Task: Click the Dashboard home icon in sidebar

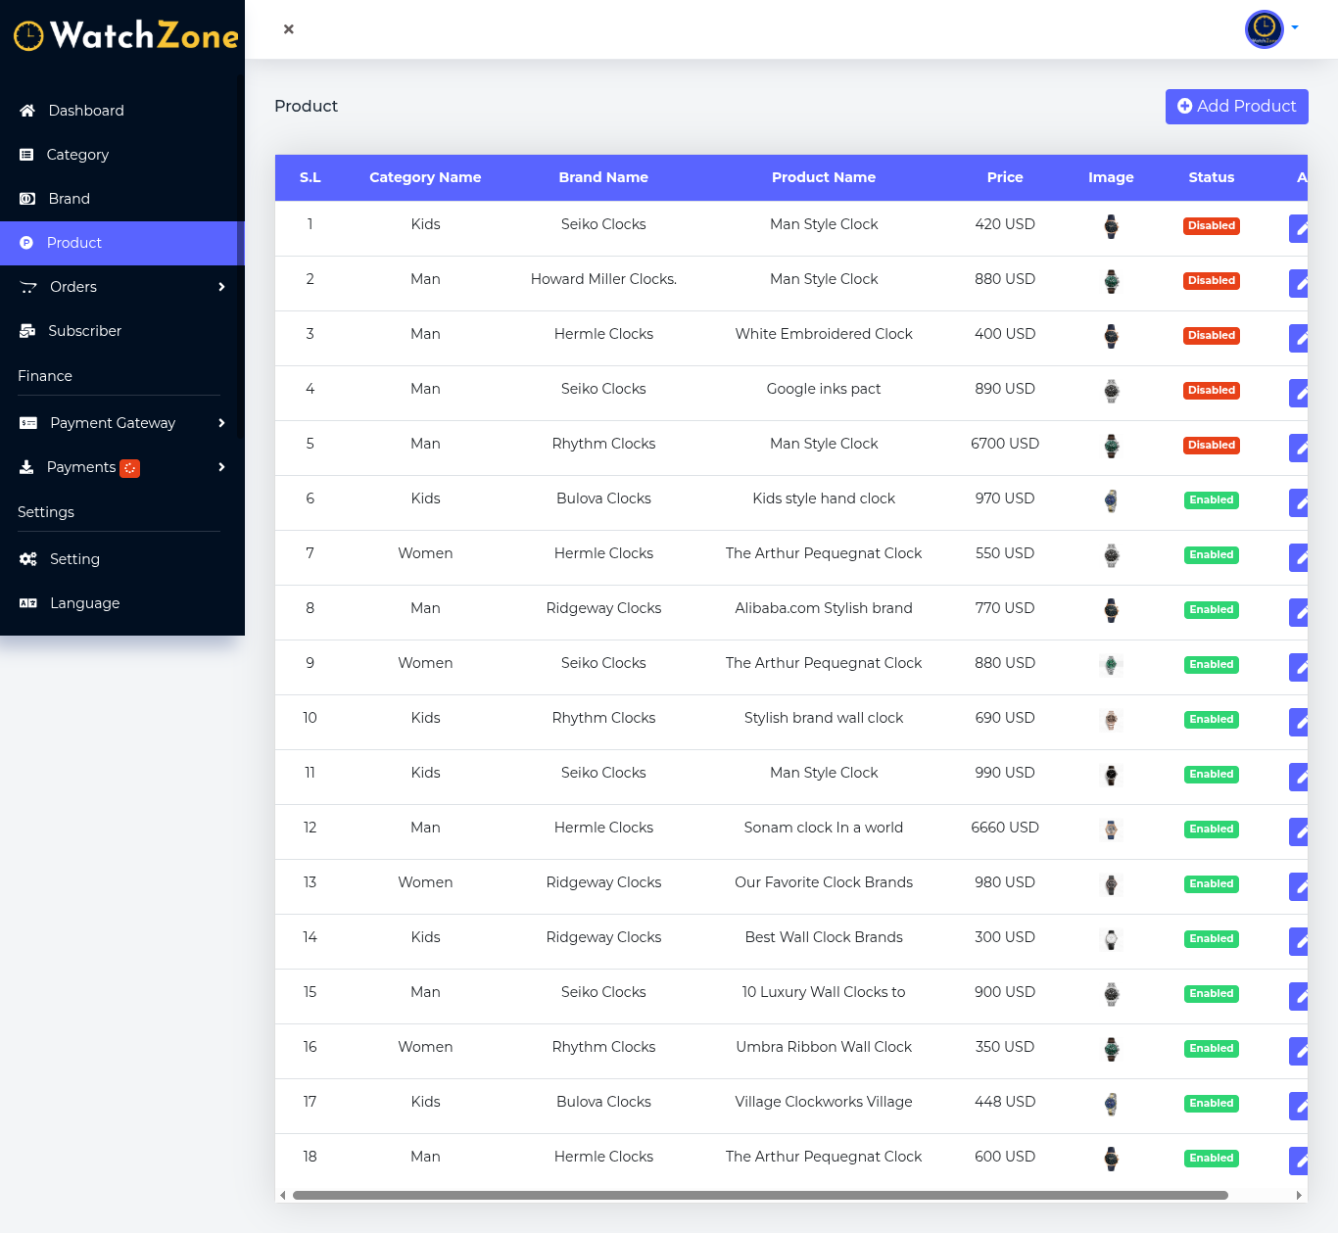Action: coord(27,111)
